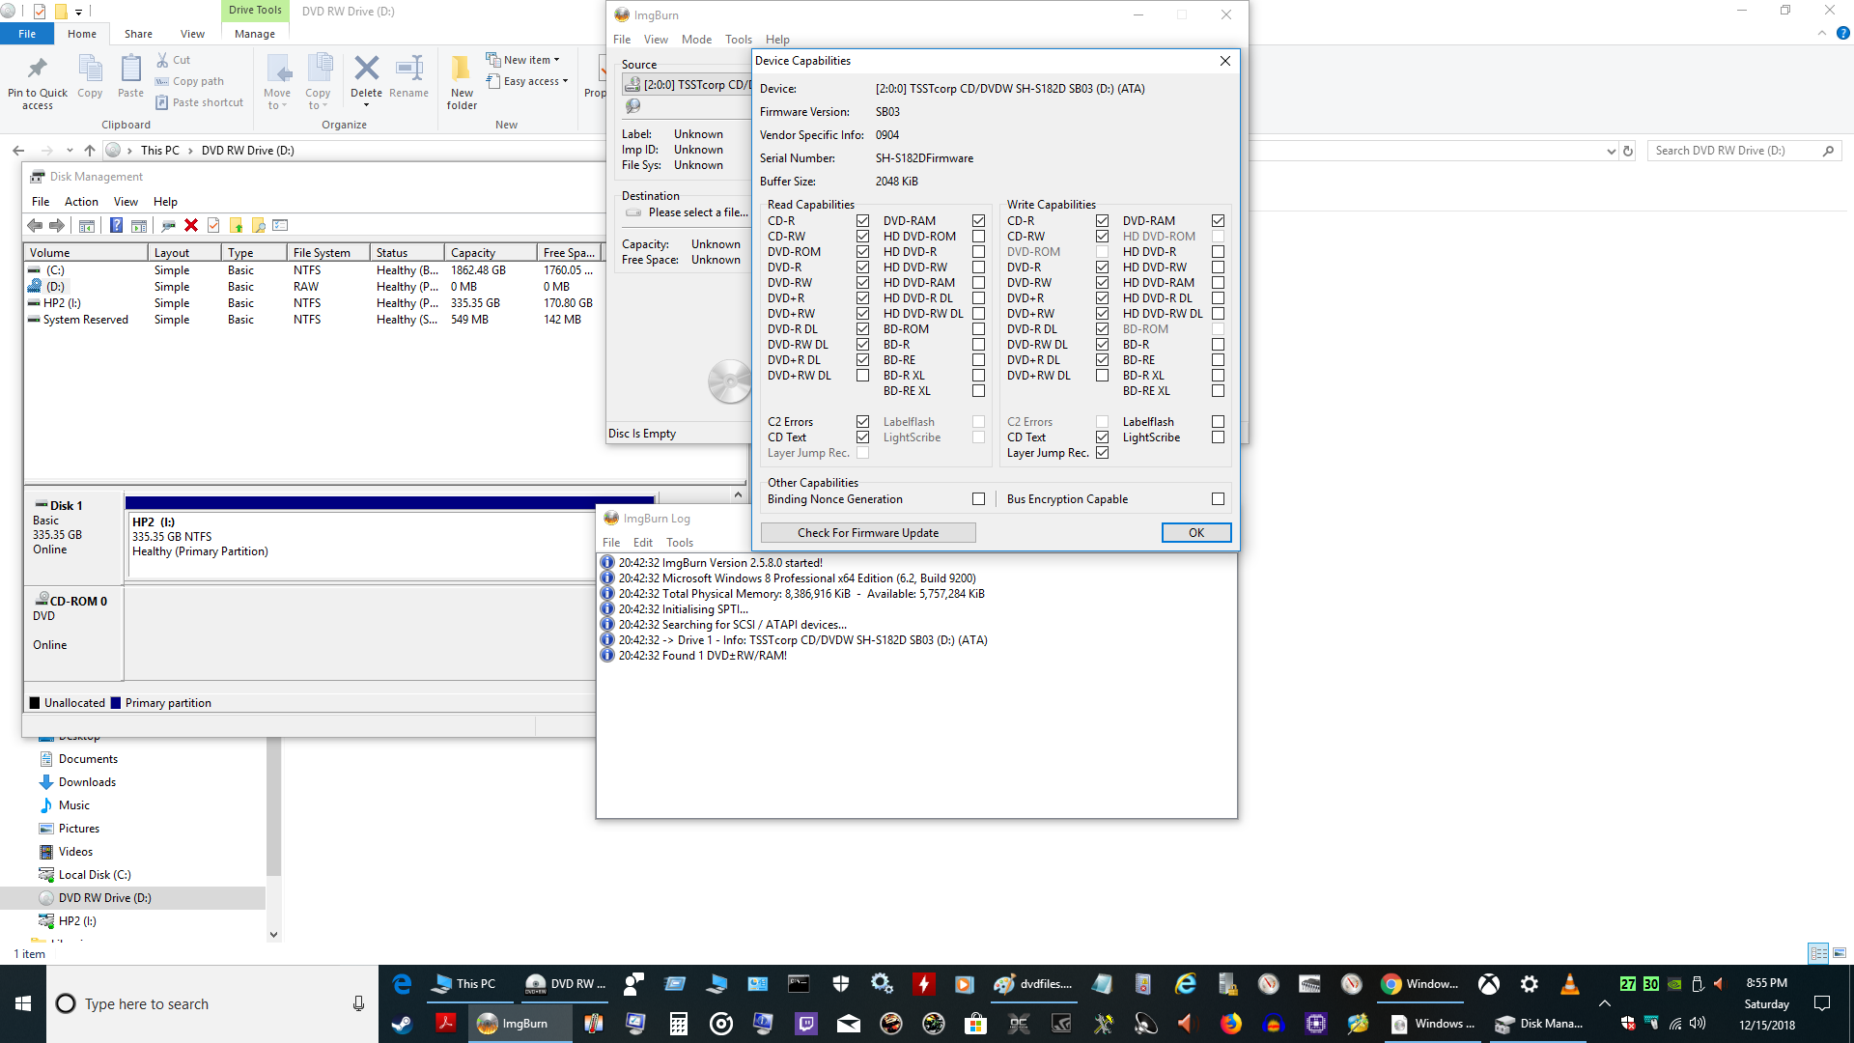The image size is (1854, 1043).
Task: Click the forward arrow in Disk Management toolbar
Action: pyautogui.click(x=57, y=225)
